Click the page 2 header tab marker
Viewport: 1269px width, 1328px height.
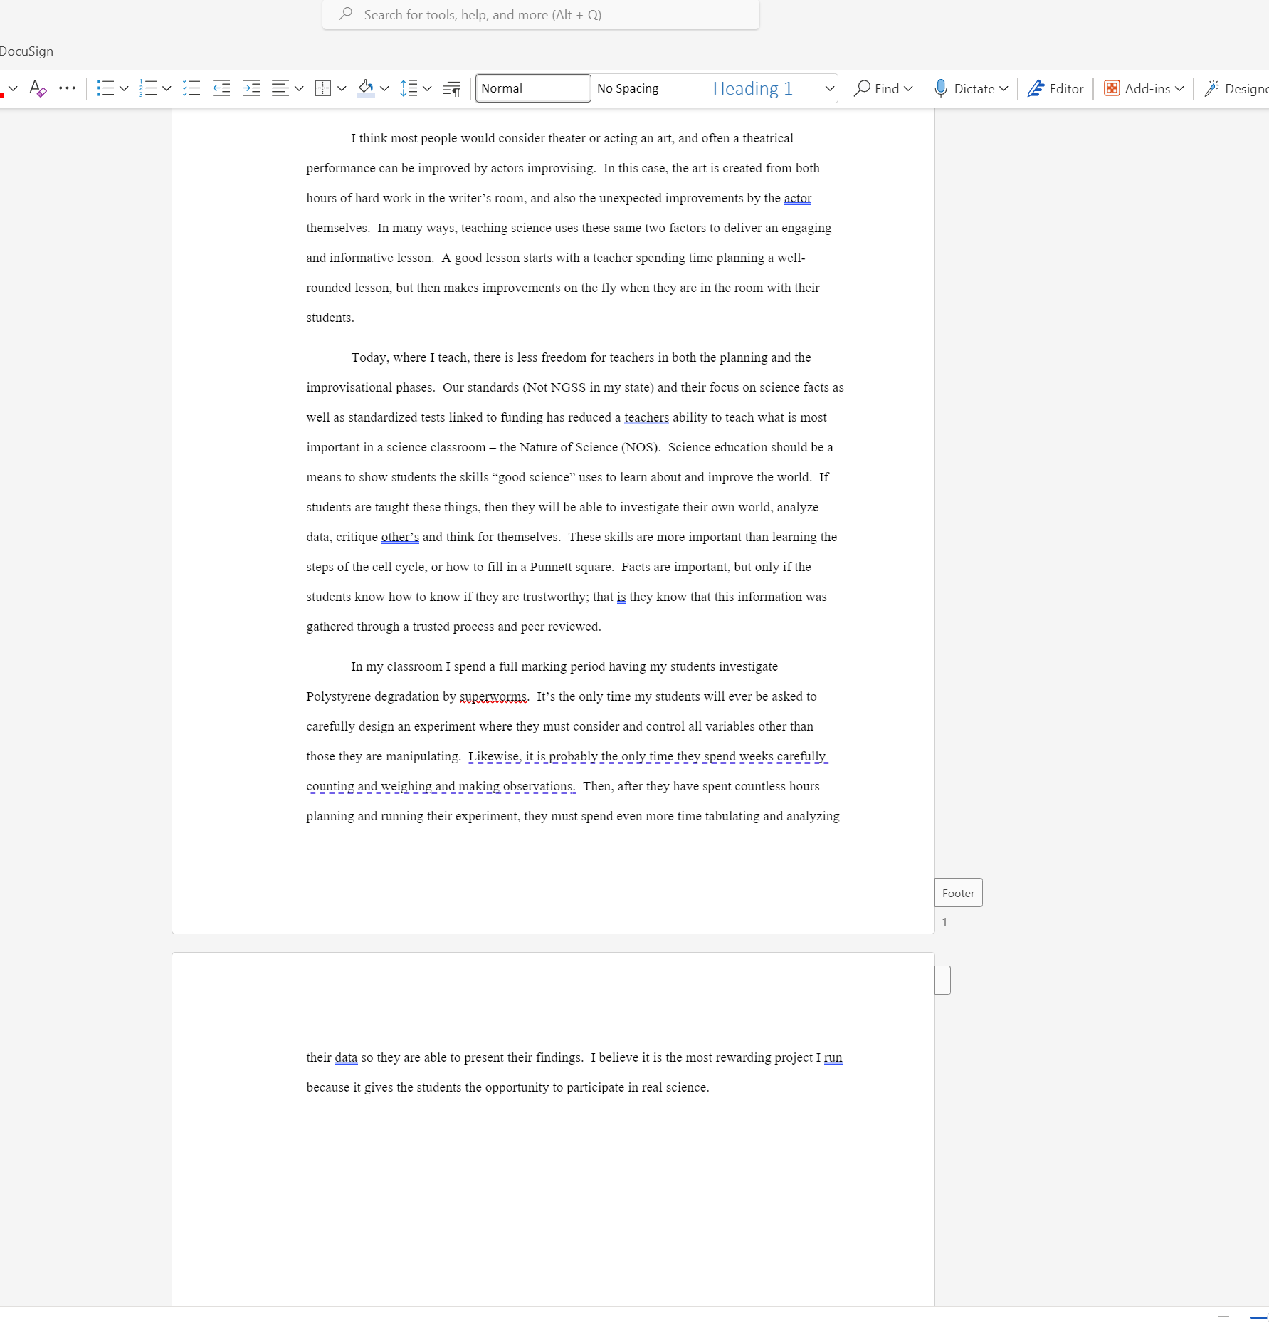[942, 980]
